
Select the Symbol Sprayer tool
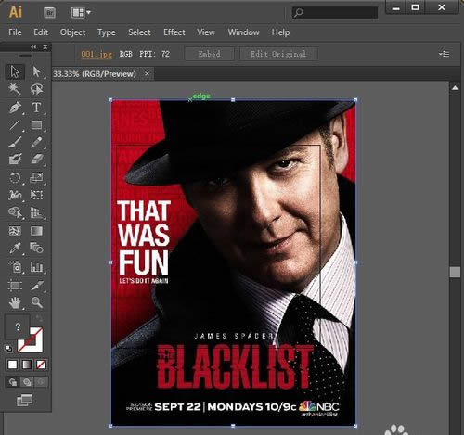[15, 267]
